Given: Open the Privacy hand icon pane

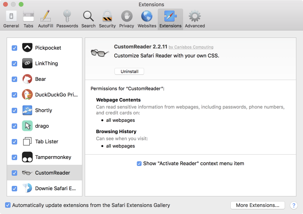Looking at the screenshot, I should (x=127, y=19).
